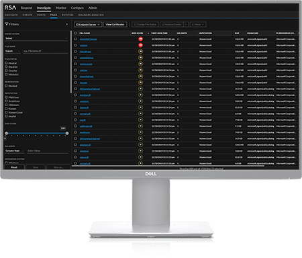This screenshot has height=258, width=302.
Task: Open the On Hosts Greater Than dropdown
Action: pos(15,151)
